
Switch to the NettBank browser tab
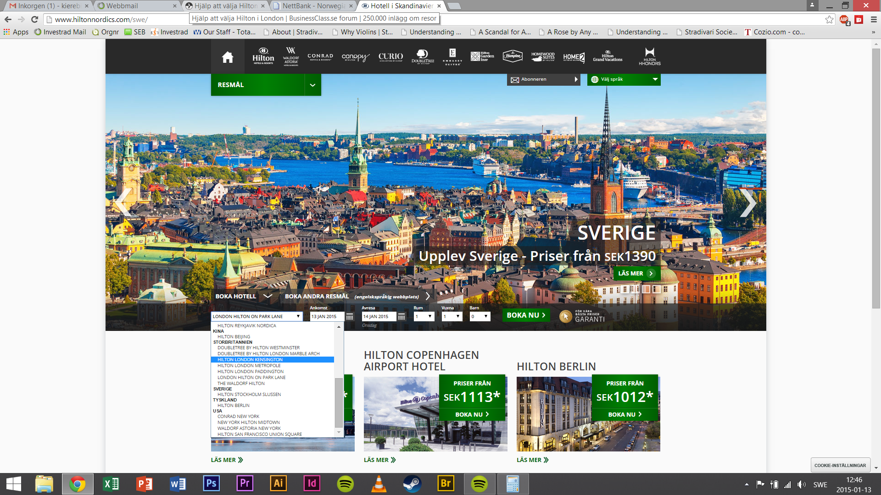point(313,6)
